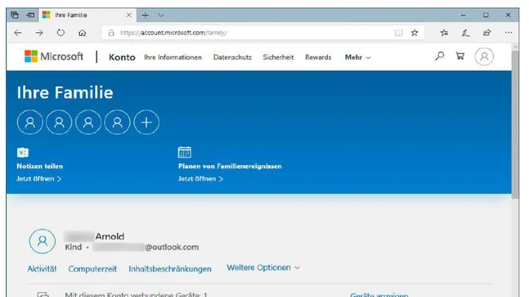Viewport: 529px width, 297px height.
Task: Click the Geräte anzeigen link
Action: pos(379,295)
